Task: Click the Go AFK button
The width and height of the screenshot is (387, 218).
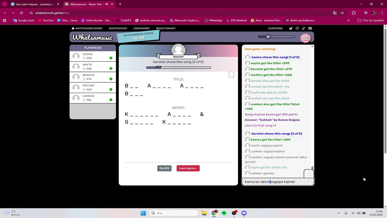Action: pos(164,168)
